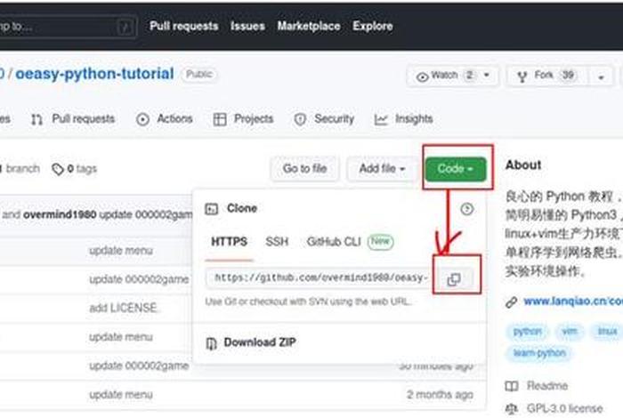Click the Fork branch icon

[522, 76]
